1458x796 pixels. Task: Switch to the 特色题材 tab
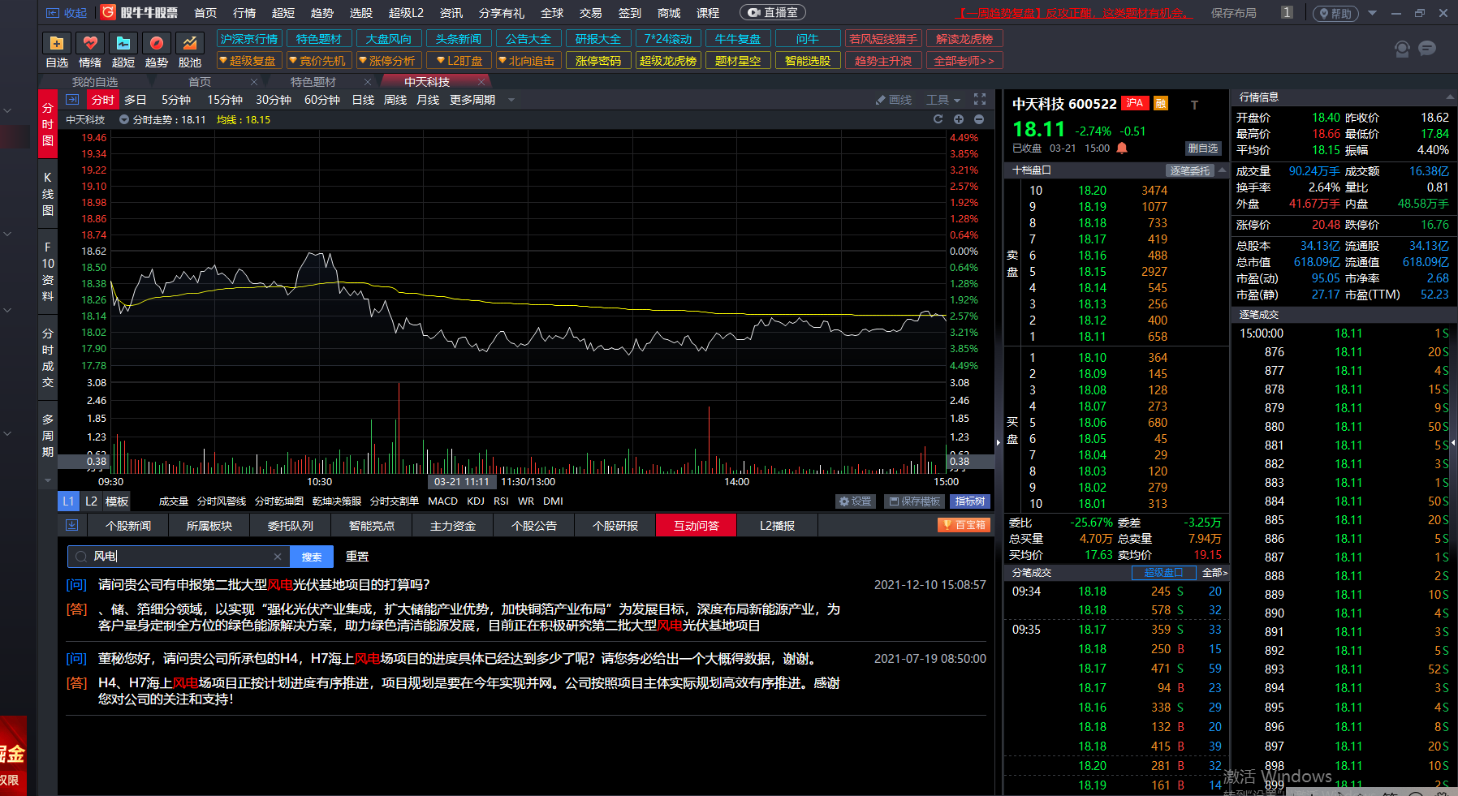(x=313, y=82)
